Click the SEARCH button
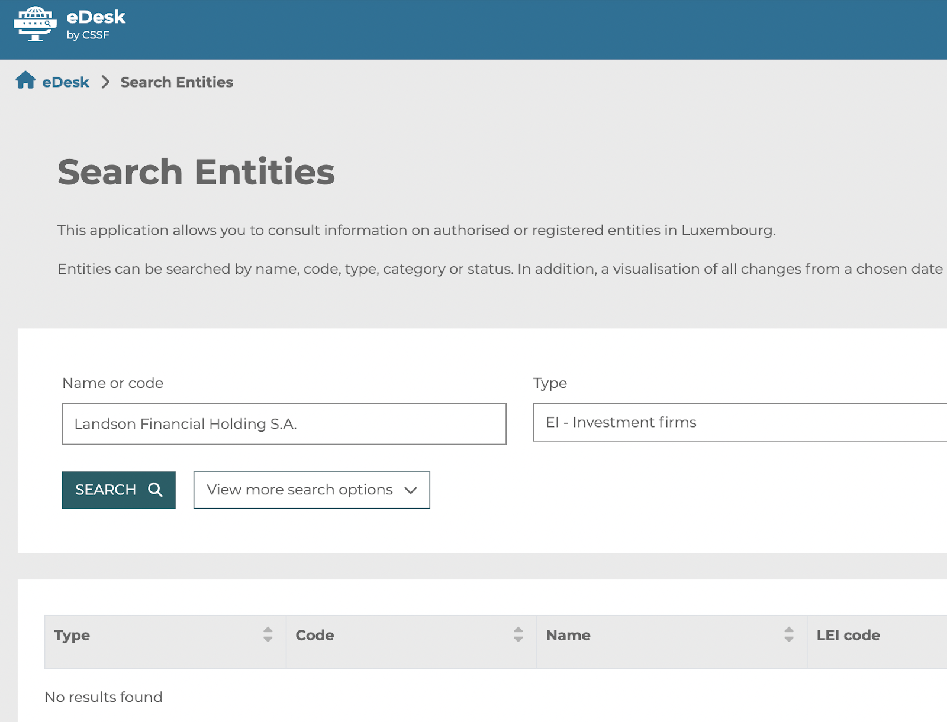This screenshot has width=947, height=722. click(118, 490)
